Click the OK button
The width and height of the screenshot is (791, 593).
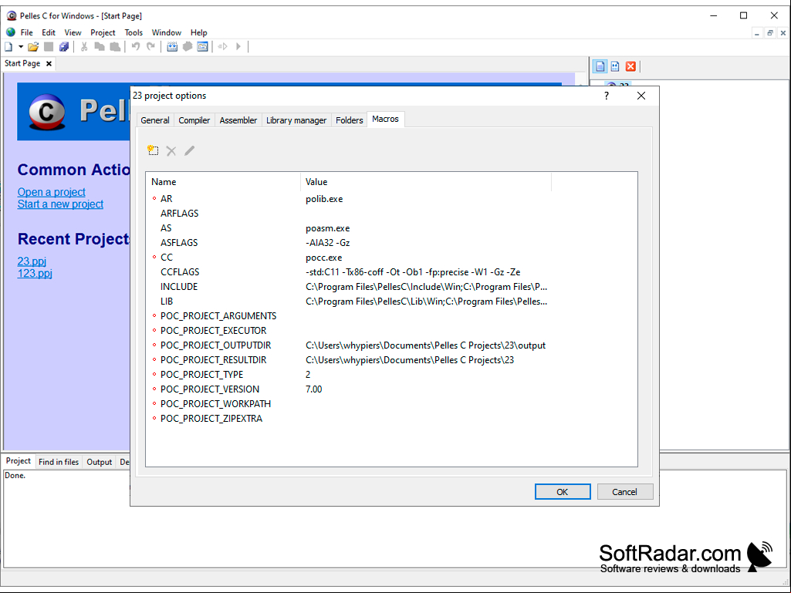(563, 492)
